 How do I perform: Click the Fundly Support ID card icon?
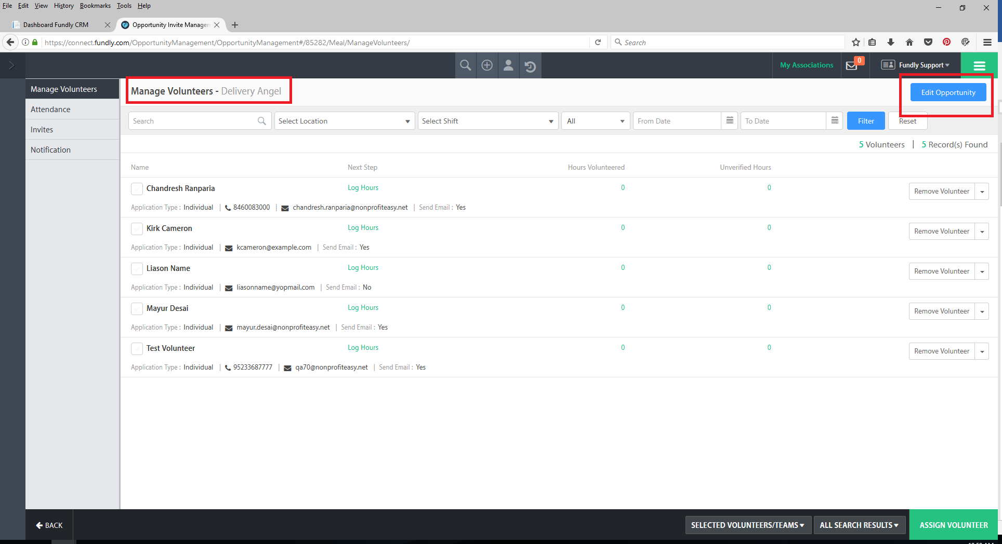pos(888,65)
